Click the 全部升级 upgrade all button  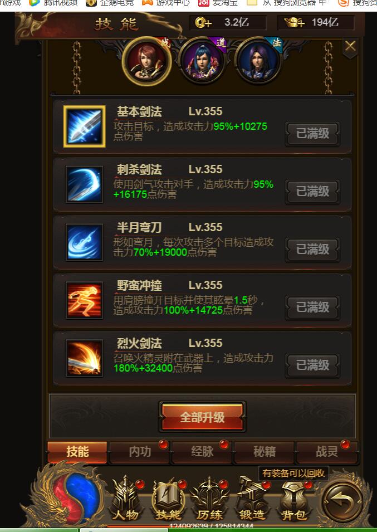[202, 417]
